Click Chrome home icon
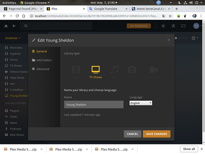 point(23,16)
